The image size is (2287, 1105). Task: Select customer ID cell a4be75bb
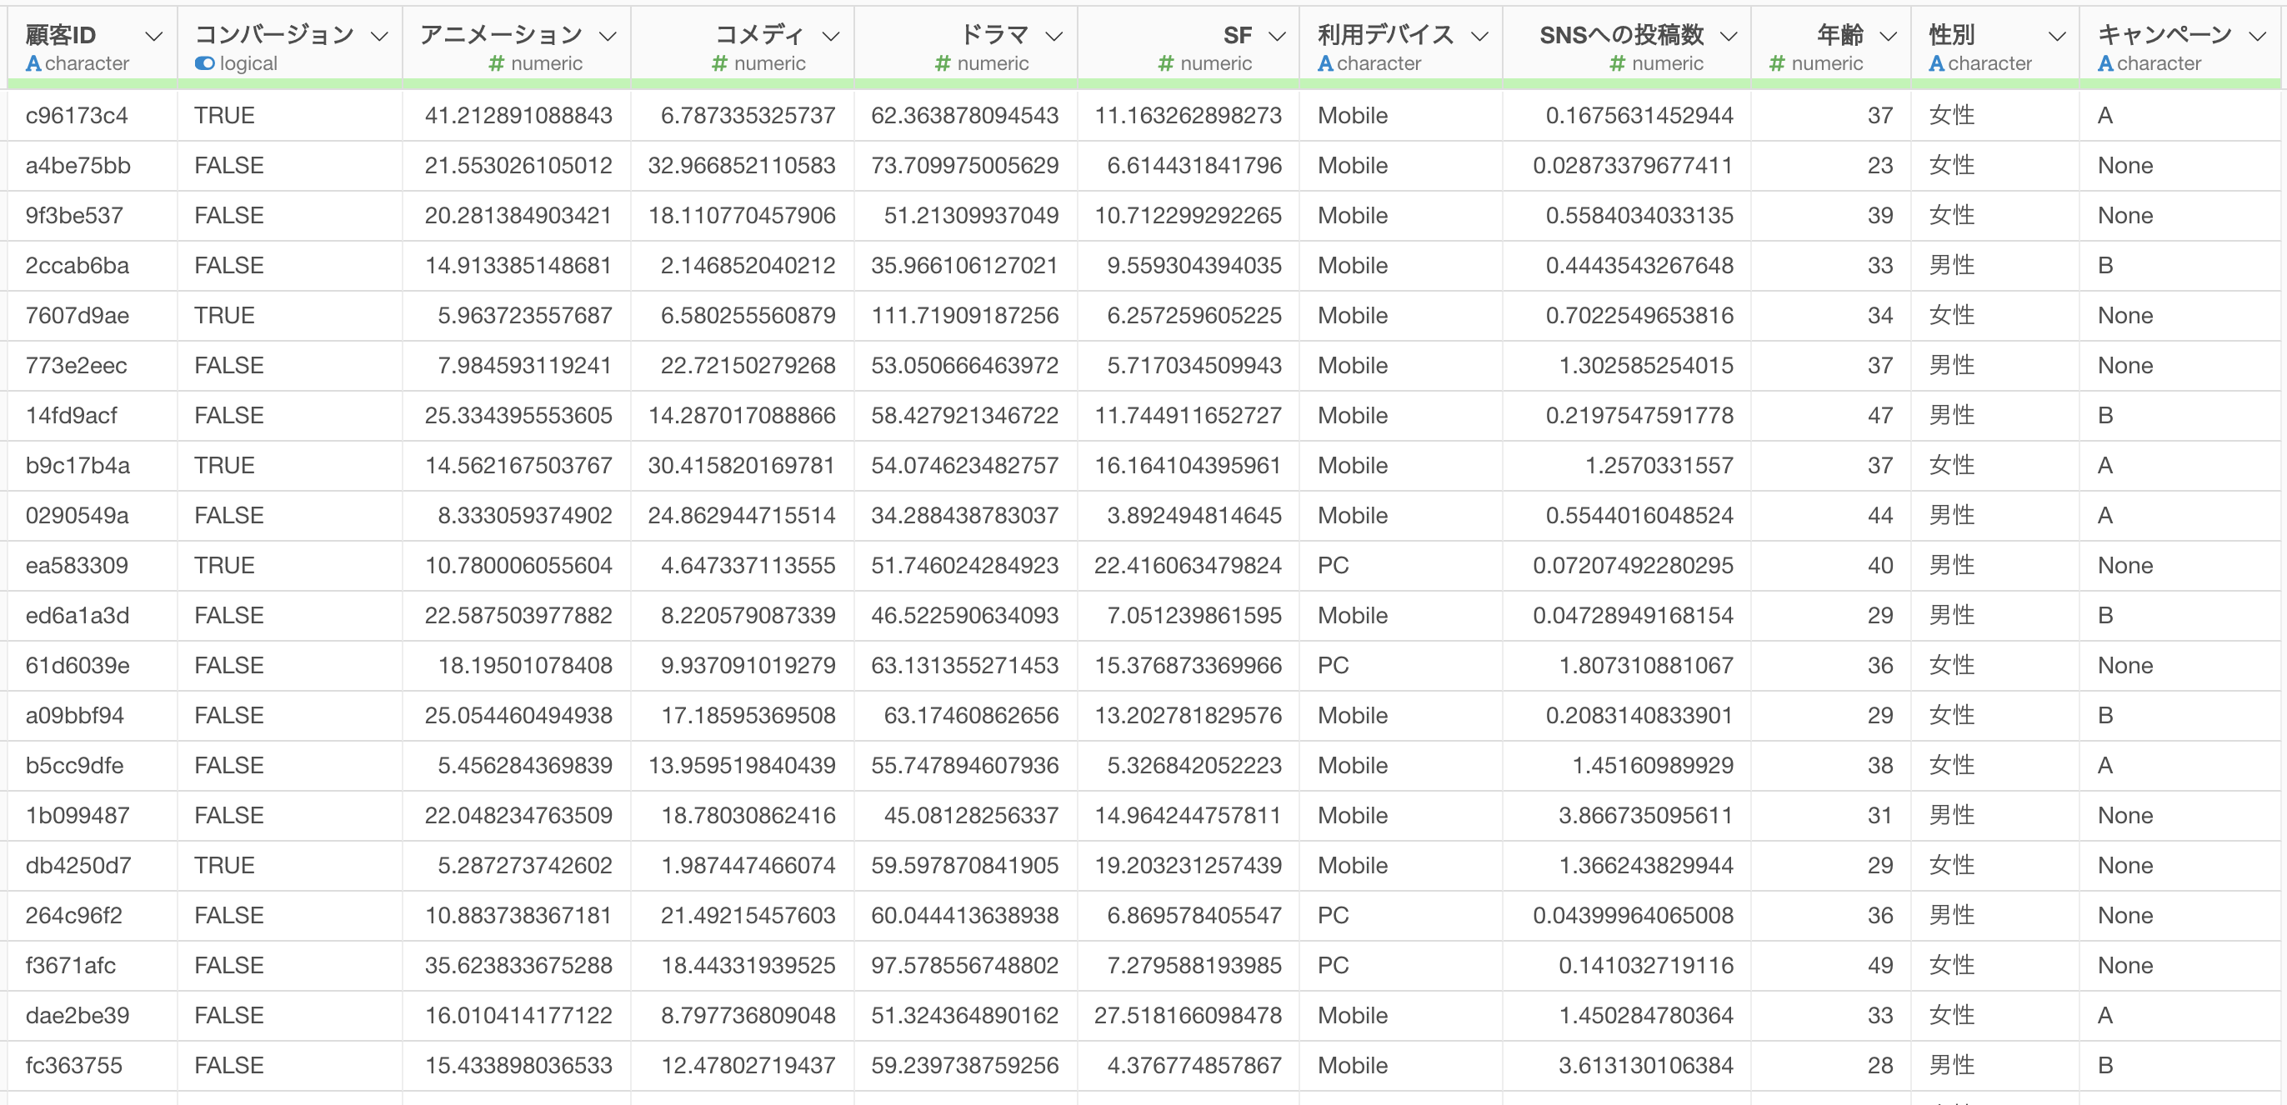pyautogui.click(x=78, y=166)
